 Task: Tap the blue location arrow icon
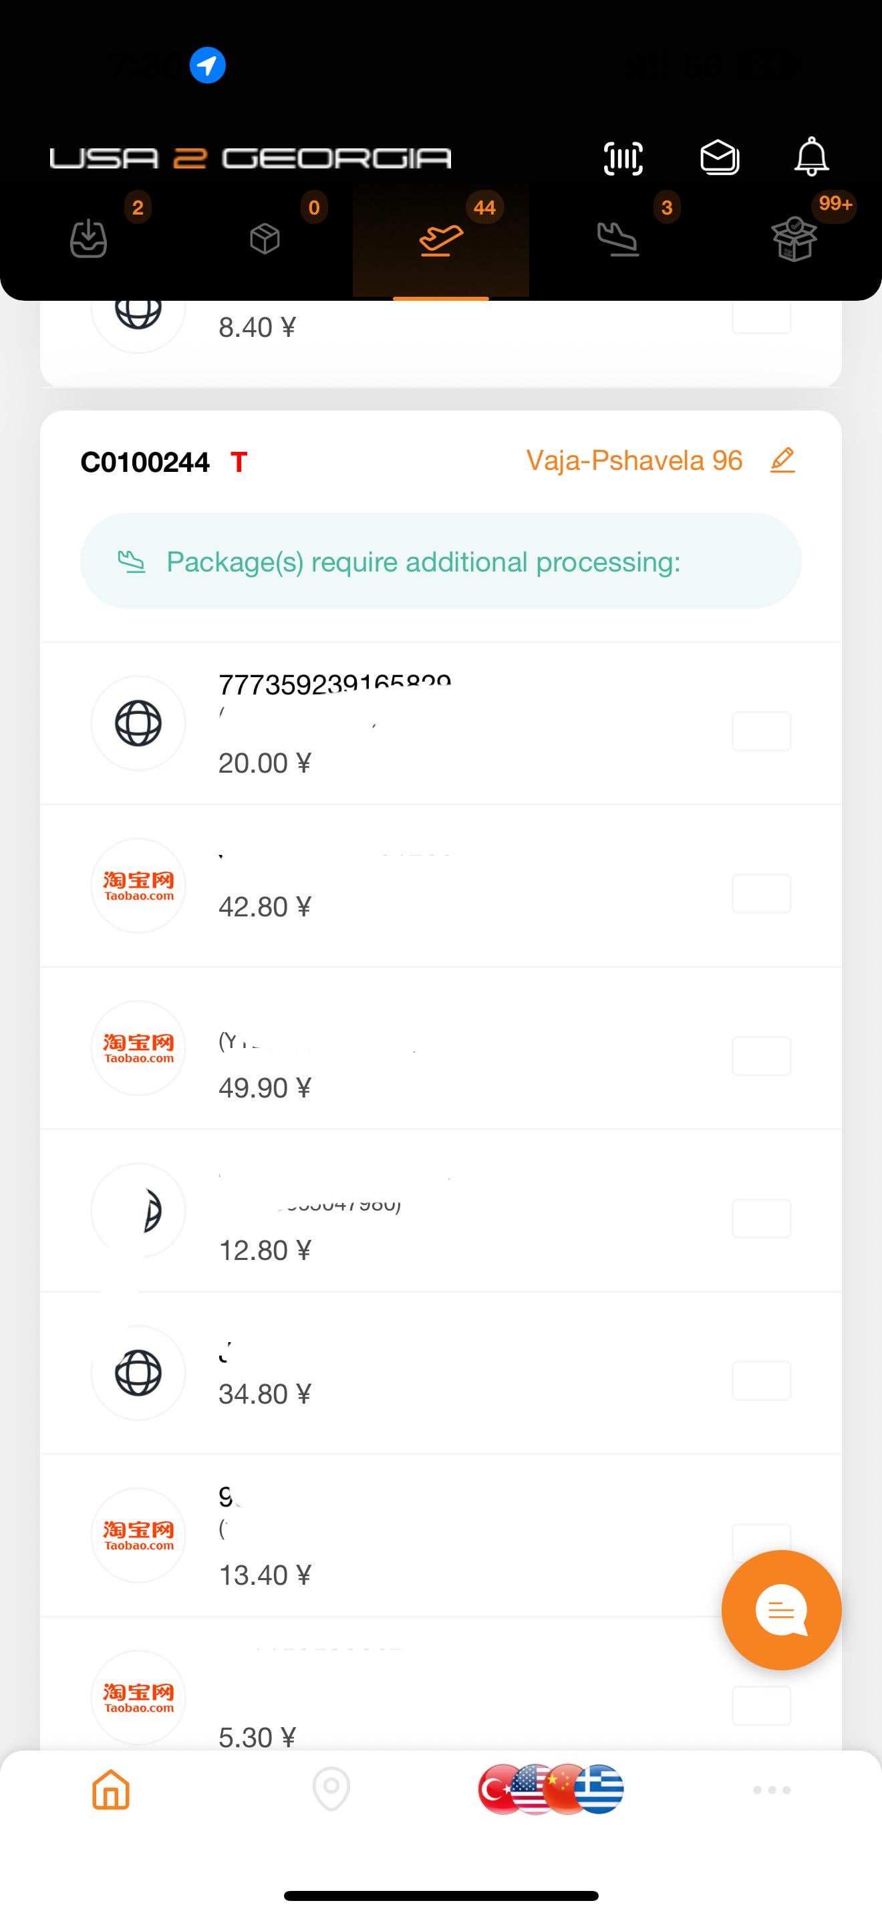pos(208,66)
